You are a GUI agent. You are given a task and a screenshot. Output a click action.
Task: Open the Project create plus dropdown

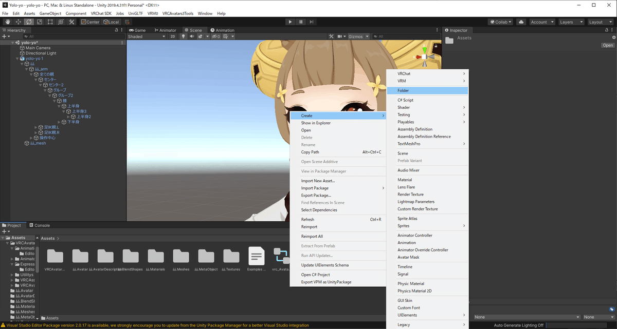[5, 231]
